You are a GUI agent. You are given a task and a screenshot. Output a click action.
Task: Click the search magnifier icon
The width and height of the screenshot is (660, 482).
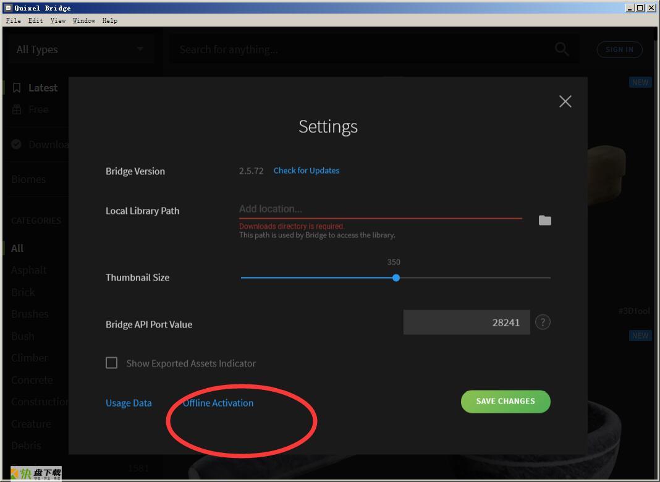(x=562, y=49)
